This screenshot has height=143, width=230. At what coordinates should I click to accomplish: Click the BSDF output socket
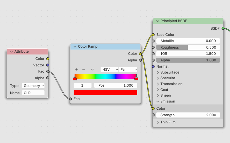223,28
